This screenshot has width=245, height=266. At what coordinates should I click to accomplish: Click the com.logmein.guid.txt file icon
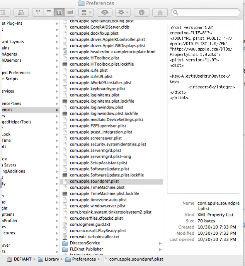coord(65,224)
